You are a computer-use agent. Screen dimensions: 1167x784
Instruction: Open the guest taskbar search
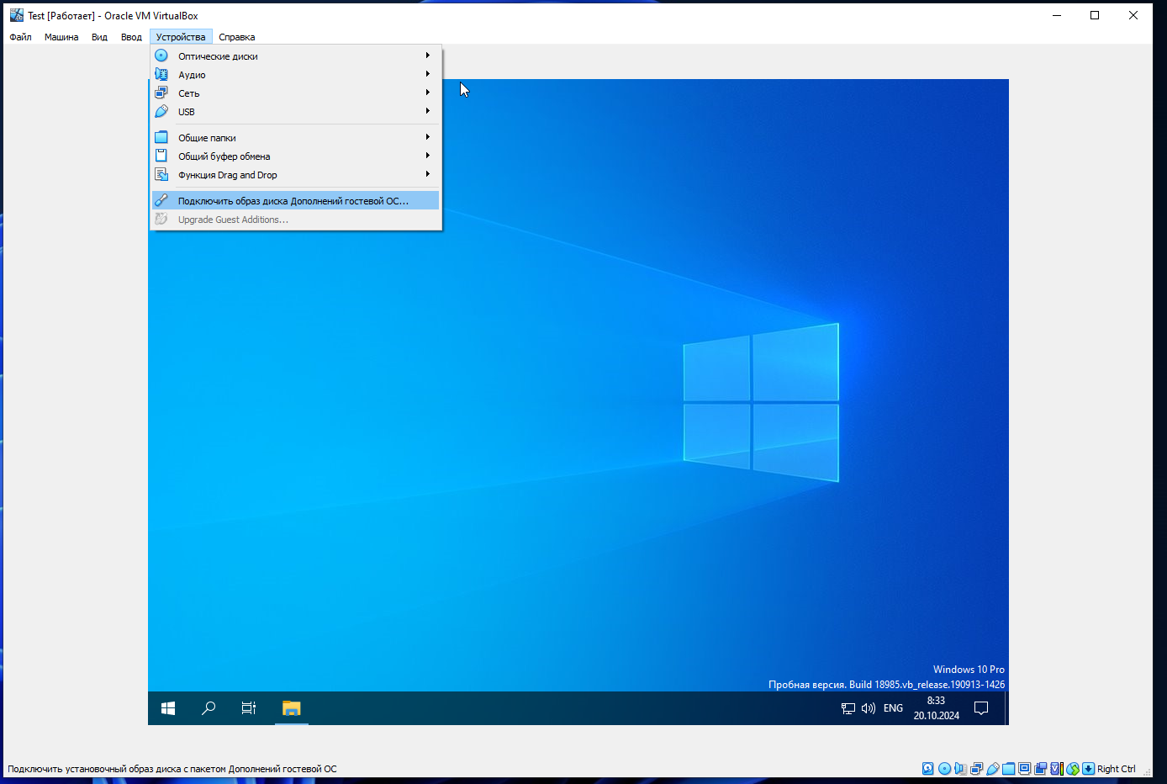click(209, 708)
